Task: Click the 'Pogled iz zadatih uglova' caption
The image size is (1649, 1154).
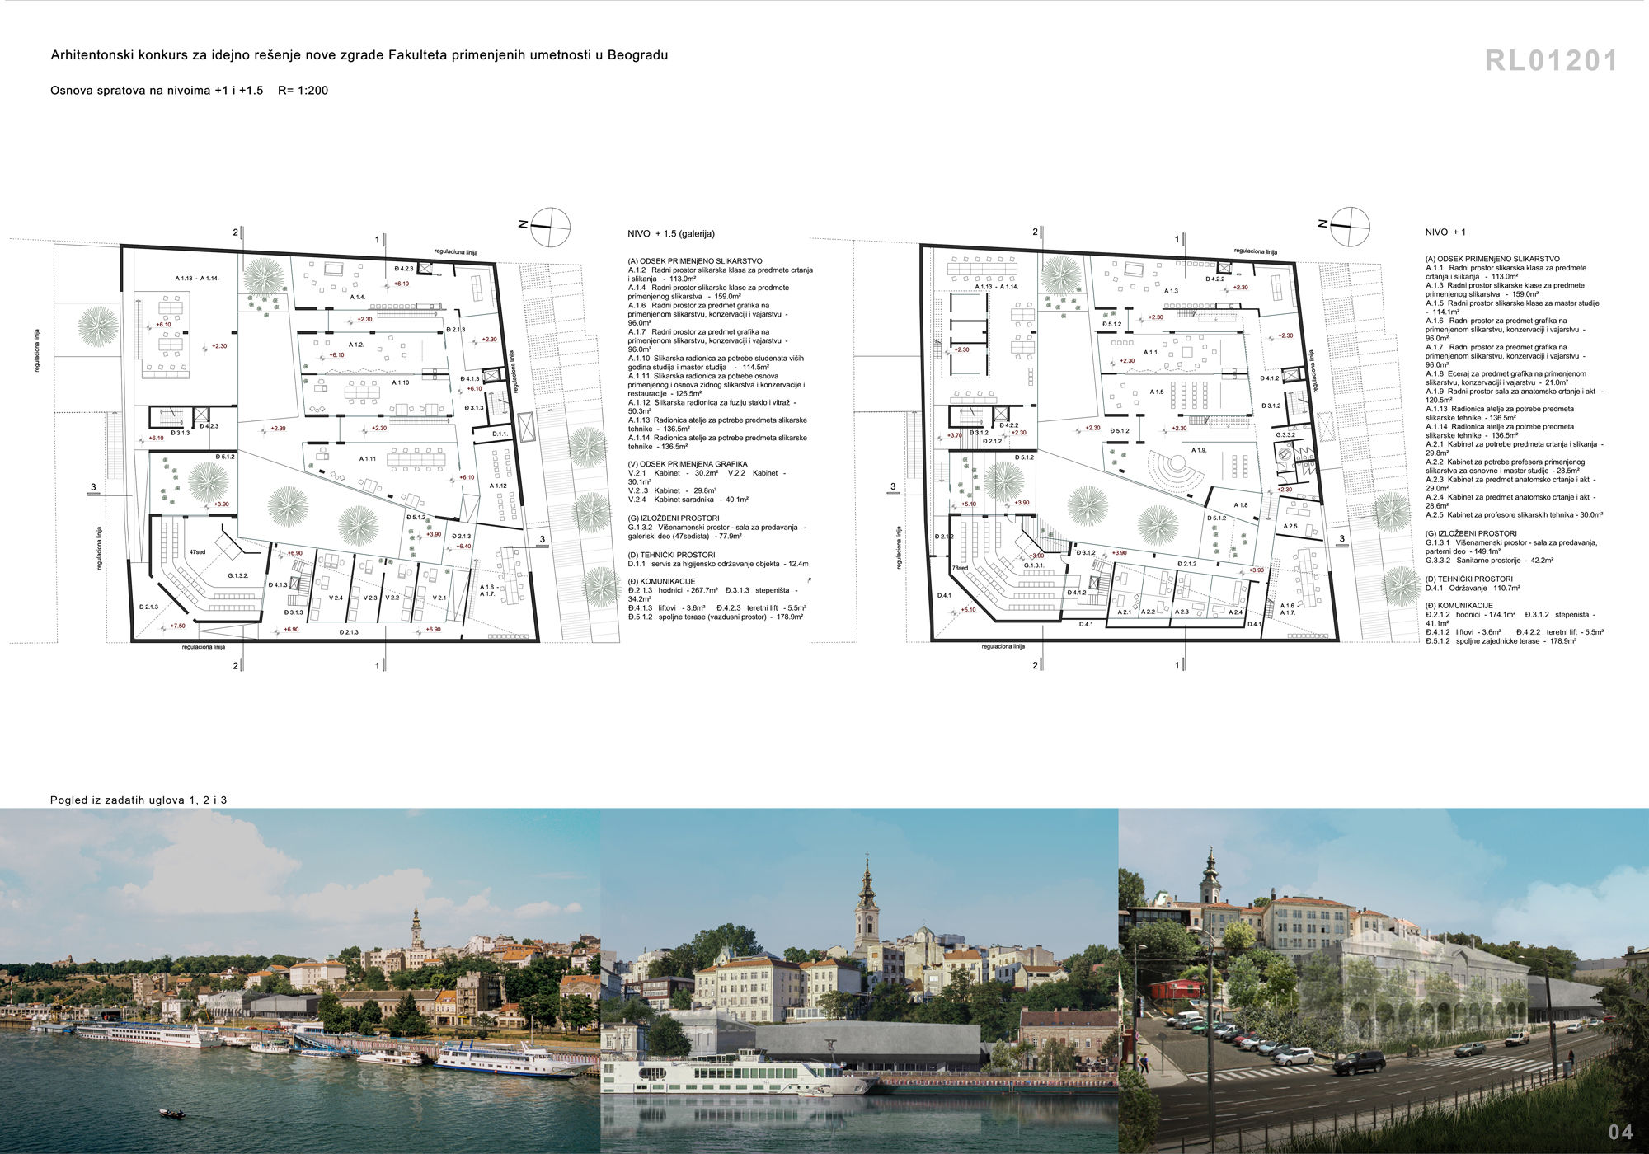Action: click(139, 800)
